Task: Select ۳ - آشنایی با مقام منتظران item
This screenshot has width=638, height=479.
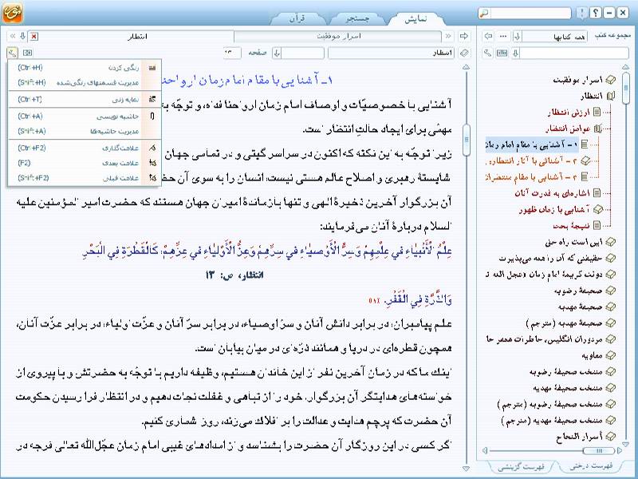Action: click(532, 177)
